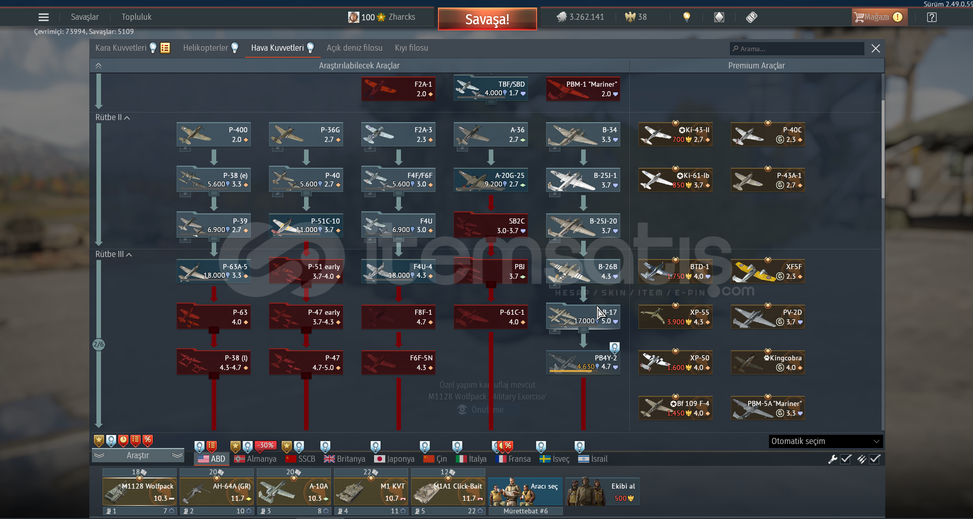The height and width of the screenshot is (519, 973).
Task: Select the Almanya nation tab
Action: (x=255, y=459)
